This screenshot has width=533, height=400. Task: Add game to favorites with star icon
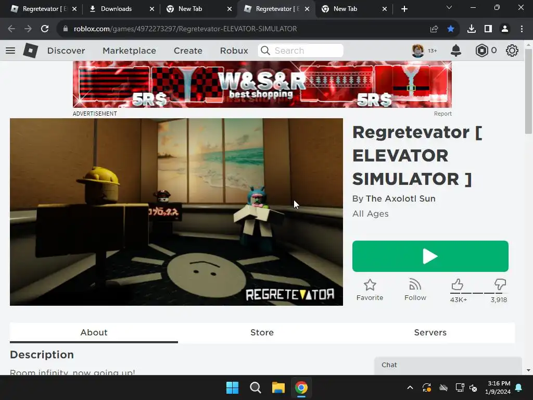(x=370, y=285)
